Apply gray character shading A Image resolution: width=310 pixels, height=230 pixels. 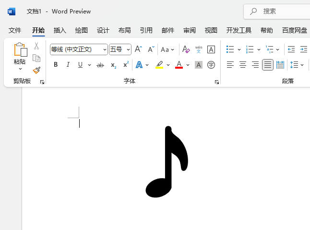[199, 65]
